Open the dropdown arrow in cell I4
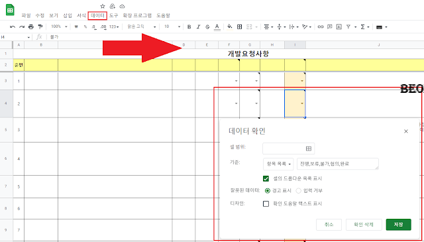The width and height of the screenshot is (424, 242). tap(302, 103)
